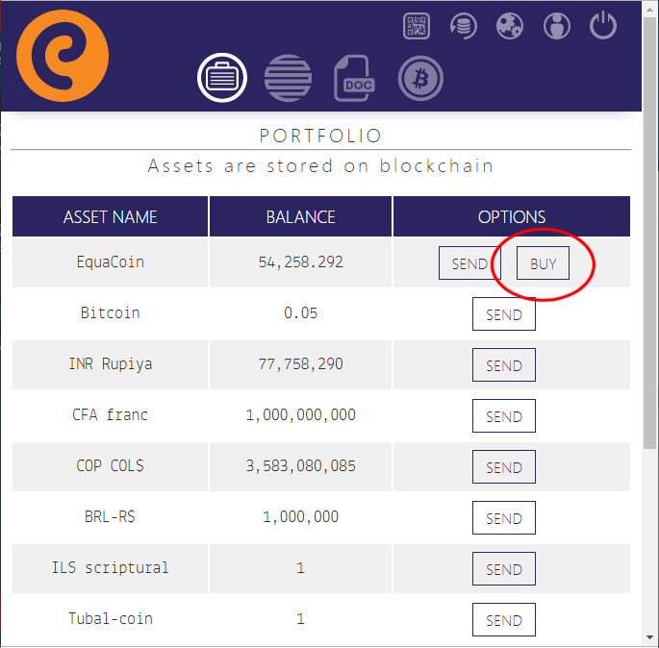This screenshot has width=659, height=648.
Task: Click the vertical scrollbar on the right
Action: (x=650, y=288)
